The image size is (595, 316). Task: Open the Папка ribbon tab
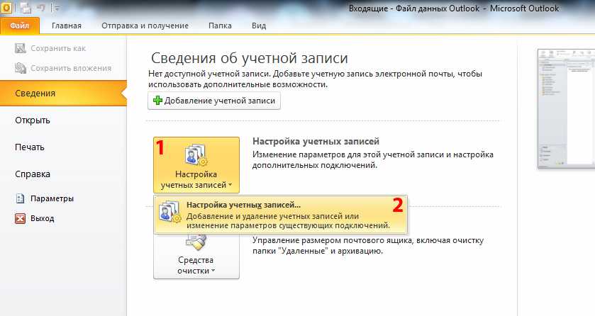tap(220, 26)
